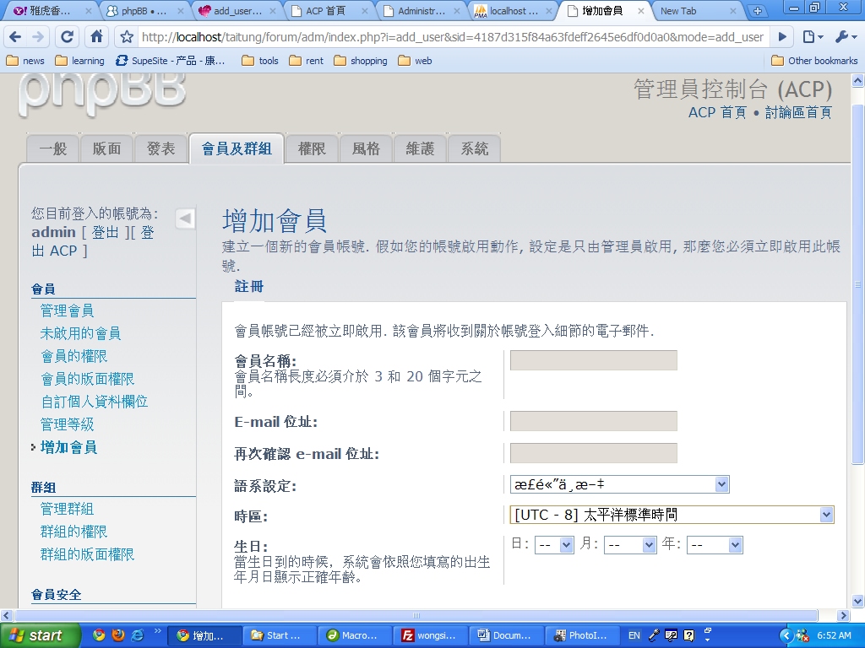
Task: Open the birthday 月 month dropdown
Action: [630, 545]
